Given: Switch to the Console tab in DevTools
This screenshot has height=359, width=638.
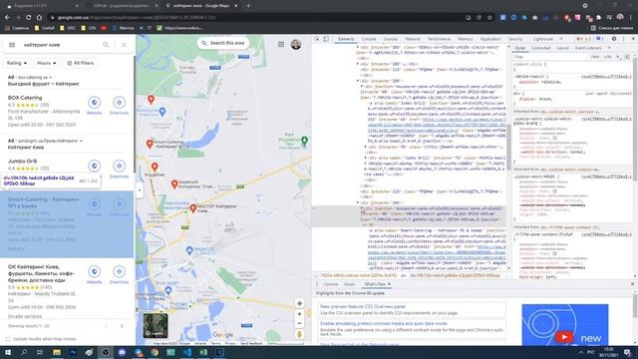Looking at the screenshot, I should [369, 39].
